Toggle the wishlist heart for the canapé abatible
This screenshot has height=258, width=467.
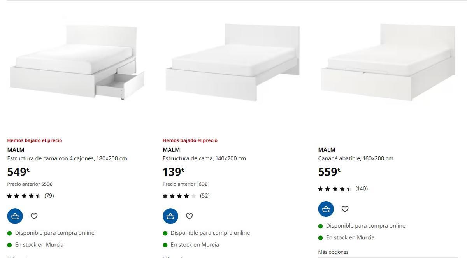[x=345, y=209]
